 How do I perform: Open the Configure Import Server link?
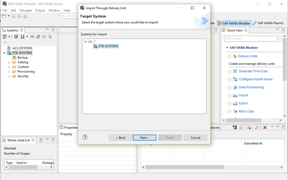pyautogui.click(x=256, y=79)
